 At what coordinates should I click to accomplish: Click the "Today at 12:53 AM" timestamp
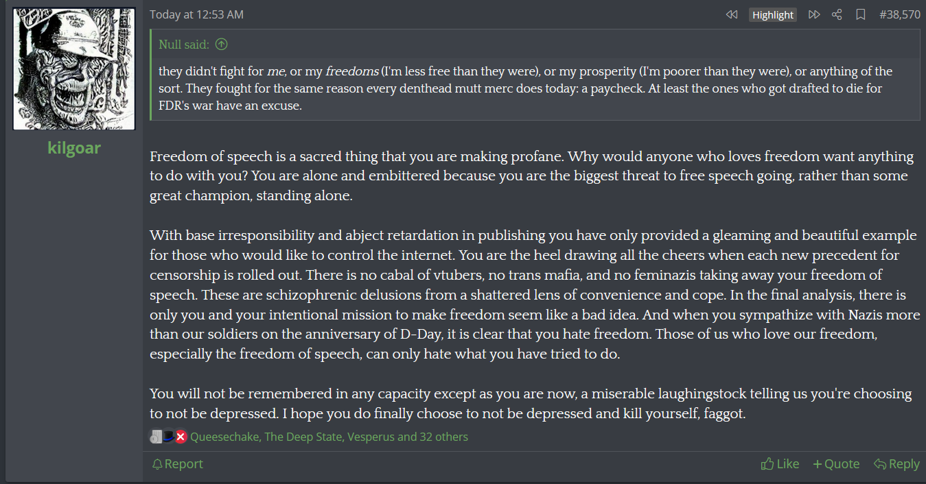click(196, 14)
